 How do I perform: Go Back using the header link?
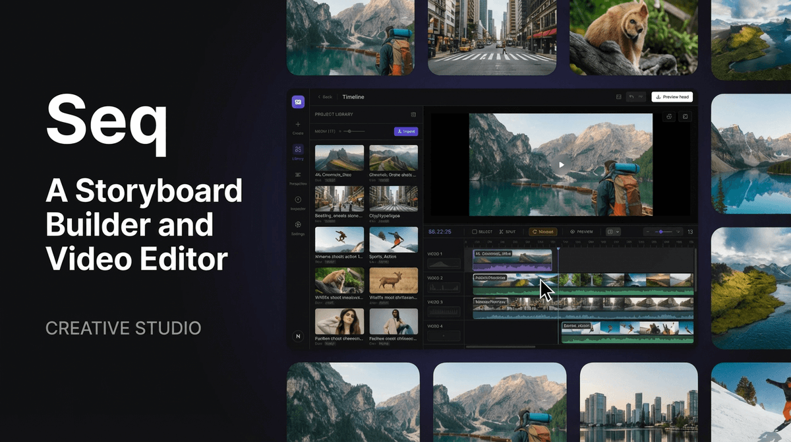click(325, 97)
